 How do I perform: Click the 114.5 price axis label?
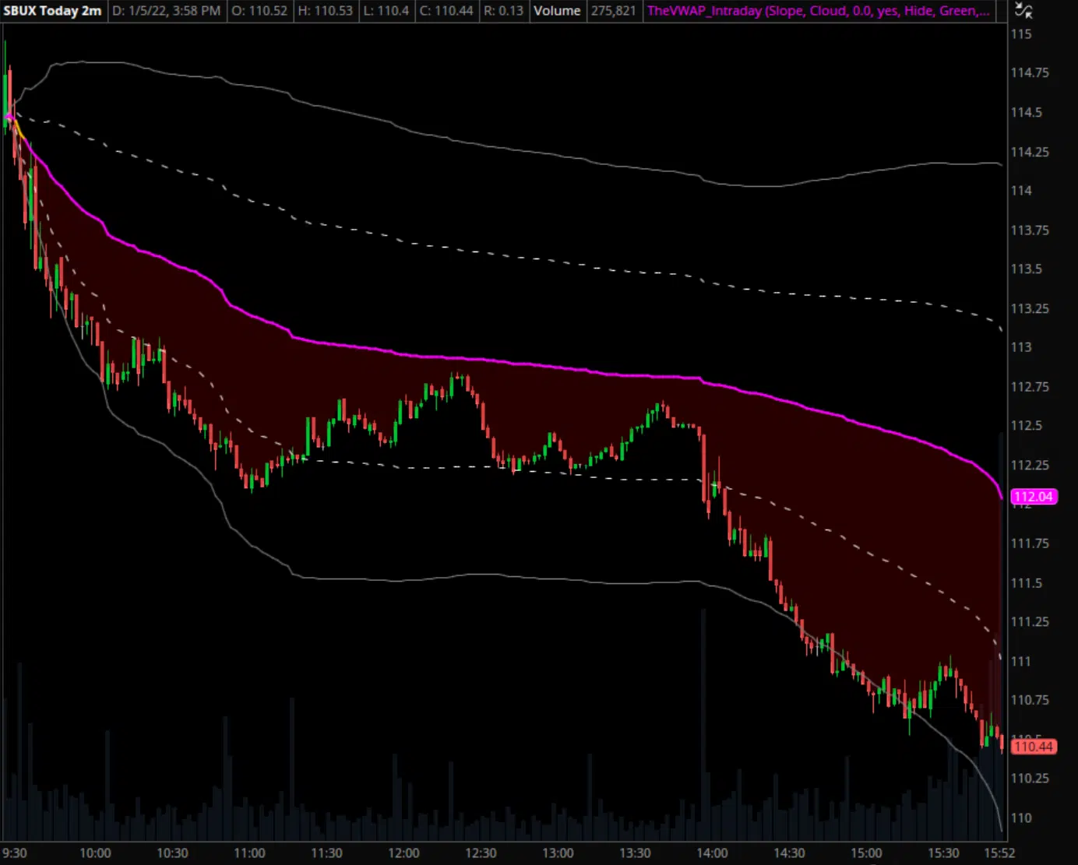point(1027,112)
